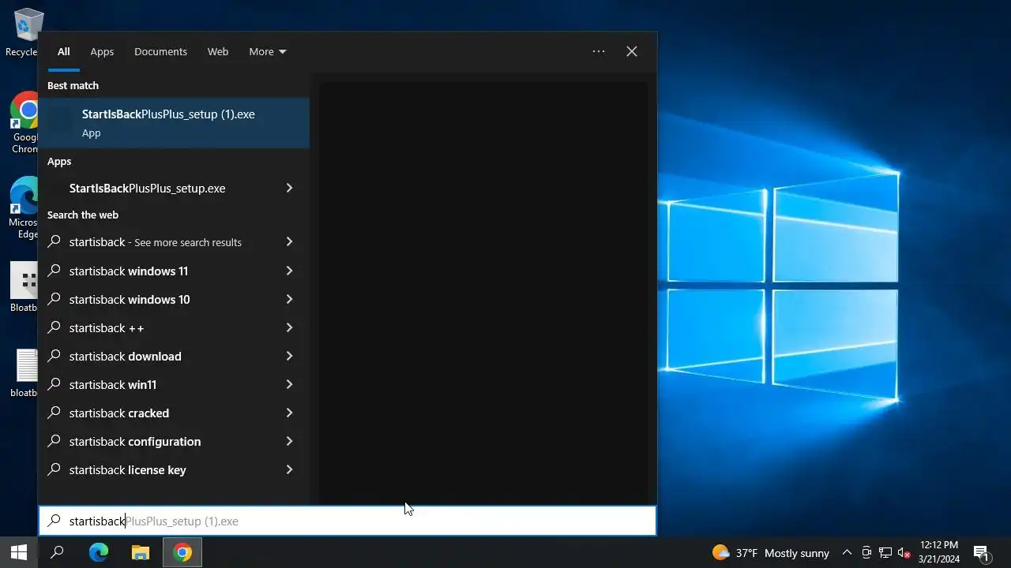Switch to the Apps search tab
The height and width of the screenshot is (568, 1011).
coord(102,52)
